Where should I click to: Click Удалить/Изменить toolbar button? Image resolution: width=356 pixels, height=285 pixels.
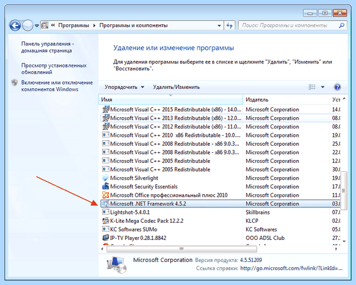tap(176, 87)
